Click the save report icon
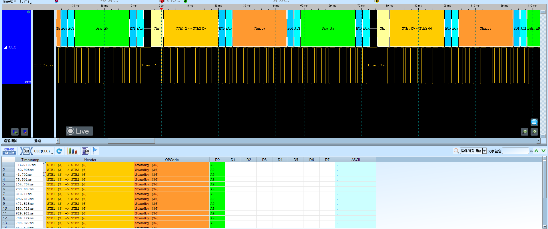Viewport: 548px width, 229px height. point(85,151)
